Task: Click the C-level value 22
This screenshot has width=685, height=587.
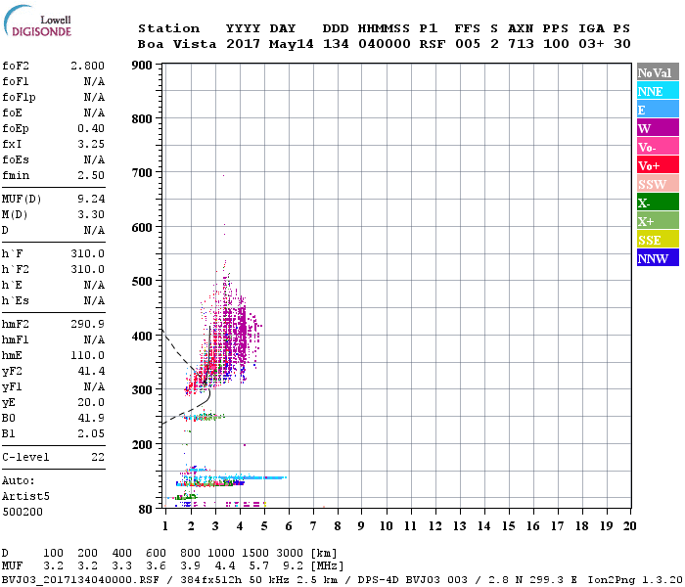Action: (98, 457)
